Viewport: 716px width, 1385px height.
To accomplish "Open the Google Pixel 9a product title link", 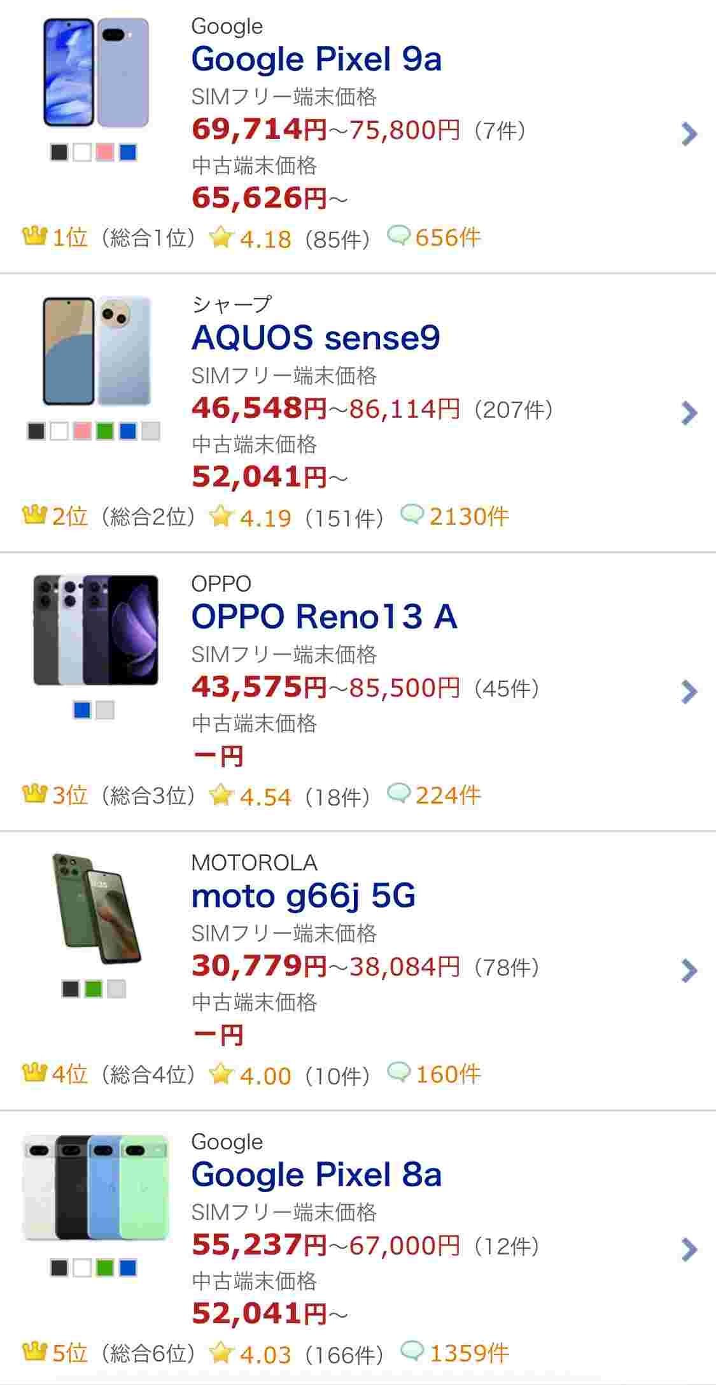I will click(316, 60).
